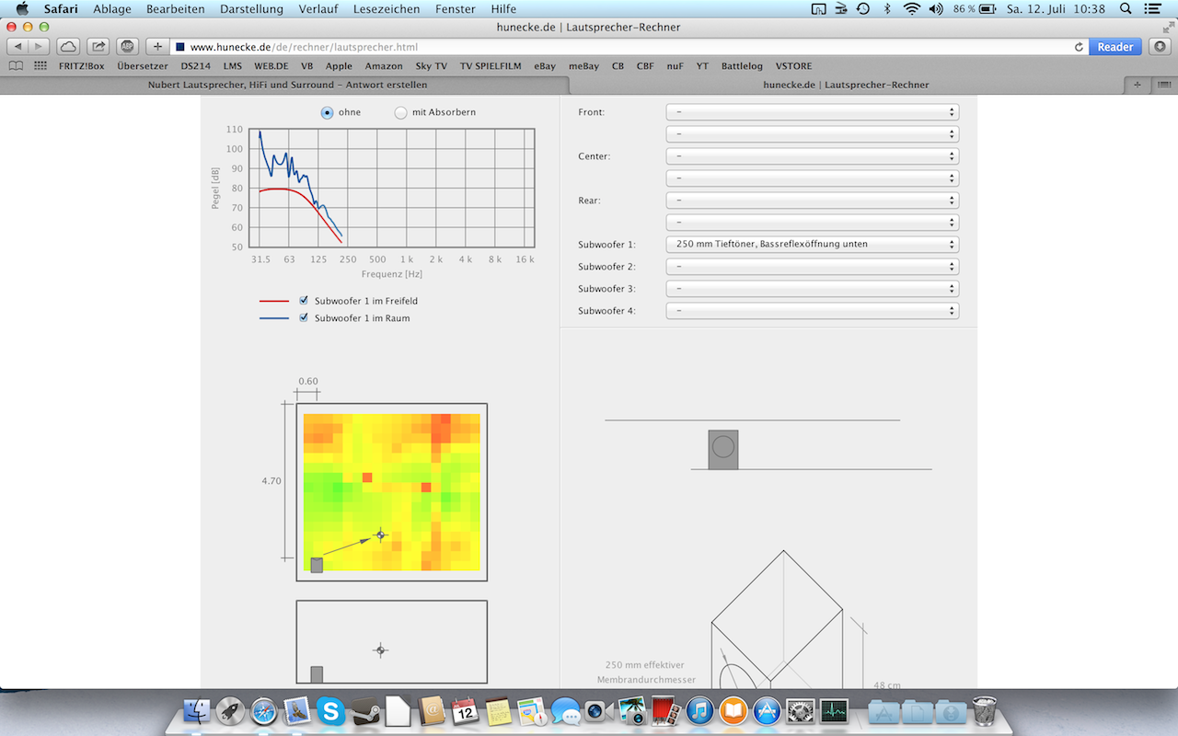Click the Reader button

(x=1114, y=47)
